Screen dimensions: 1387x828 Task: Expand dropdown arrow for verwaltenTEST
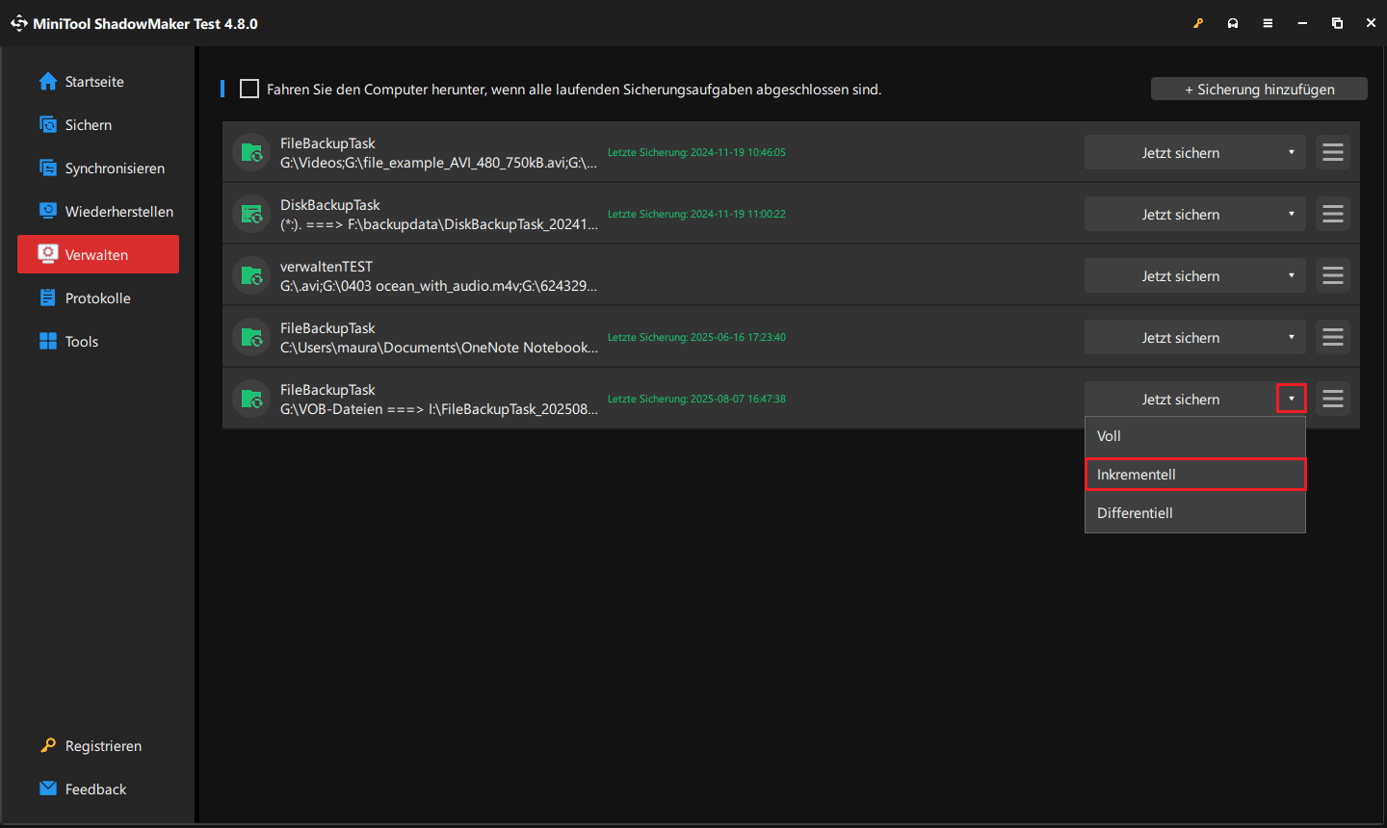click(x=1292, y=275)
